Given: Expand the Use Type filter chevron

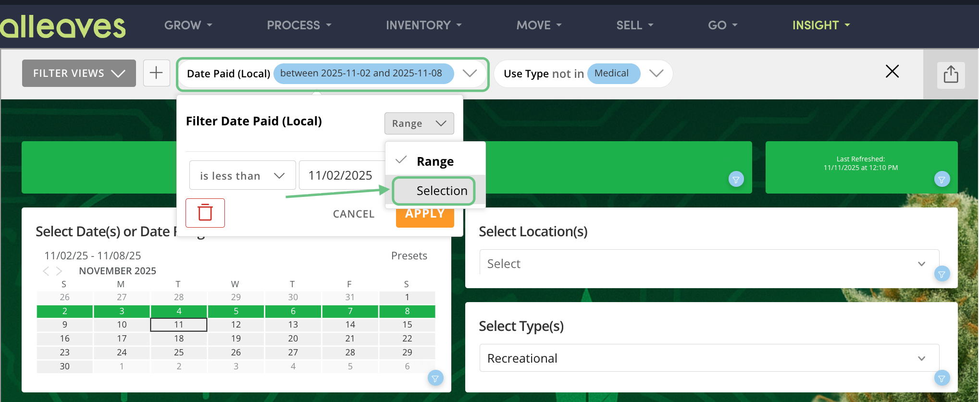Looking at the screenshot, I should pos(656,73).
